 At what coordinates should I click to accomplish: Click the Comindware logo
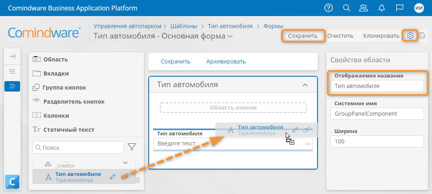click(x=44, y=32)
